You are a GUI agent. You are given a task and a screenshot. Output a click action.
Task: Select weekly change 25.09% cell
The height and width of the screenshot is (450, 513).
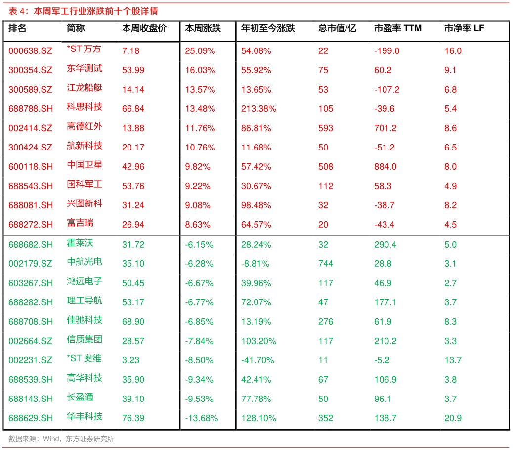point(200,51)
